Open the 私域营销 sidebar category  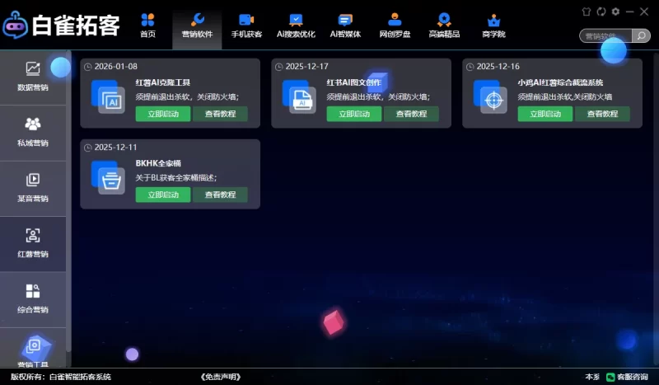[x=33, y=133]
